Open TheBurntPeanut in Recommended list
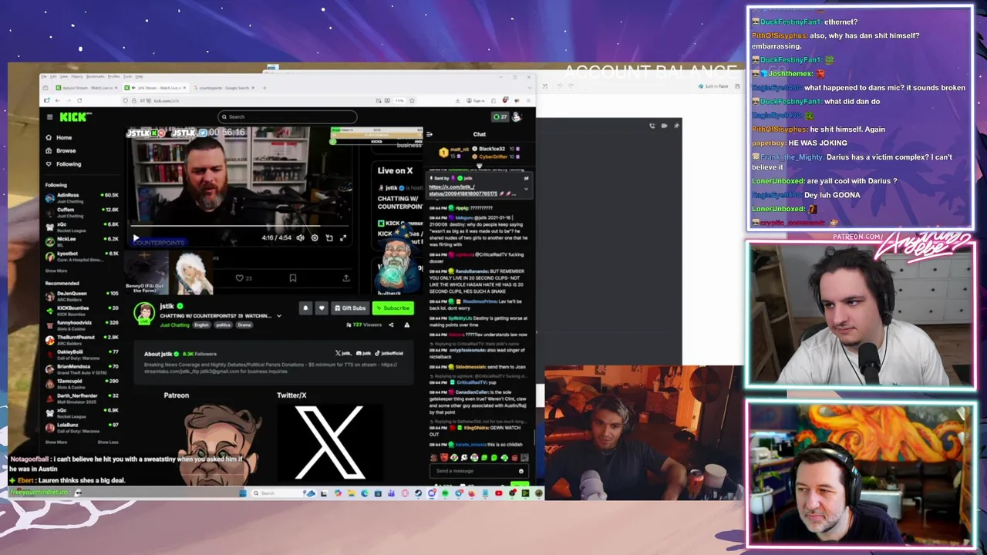The width and height of the screenshot is (987, 555). (83, 340)
